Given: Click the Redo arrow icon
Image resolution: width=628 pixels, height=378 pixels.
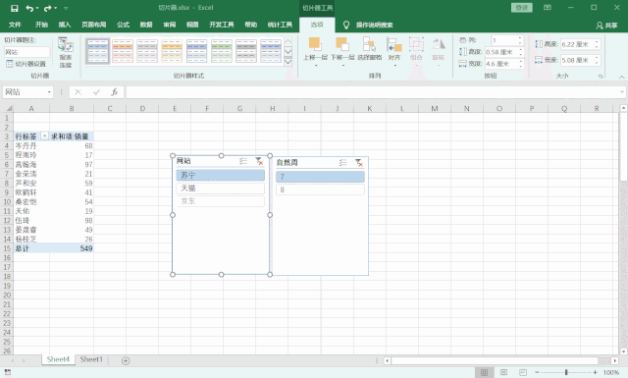Looking at the screenshot, I should [x=48, y=8].
